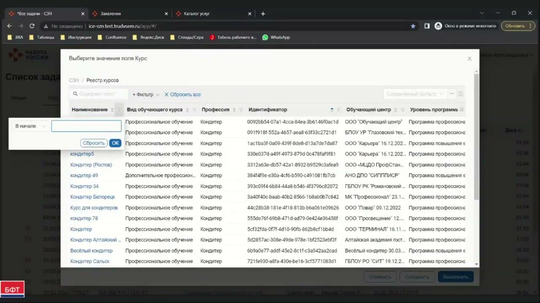This screenshot has width=540, height=303.
Task: Close the Каталог услуг browser tab
Action: pyautogui.click(x=250, y=13)
